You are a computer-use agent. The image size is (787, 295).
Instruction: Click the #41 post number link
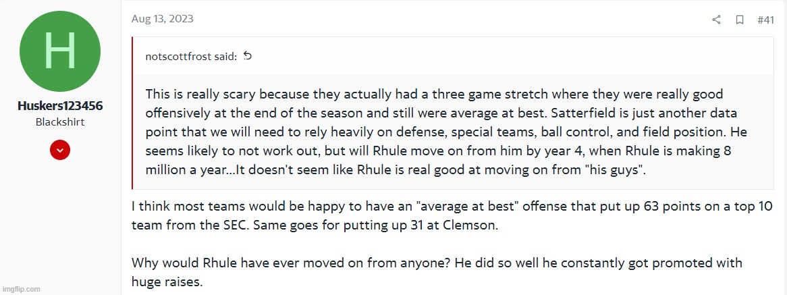pos(765,20)
